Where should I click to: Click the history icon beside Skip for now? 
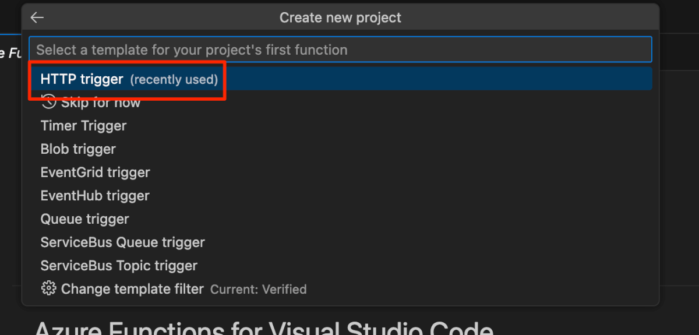[x=49, y=103]
